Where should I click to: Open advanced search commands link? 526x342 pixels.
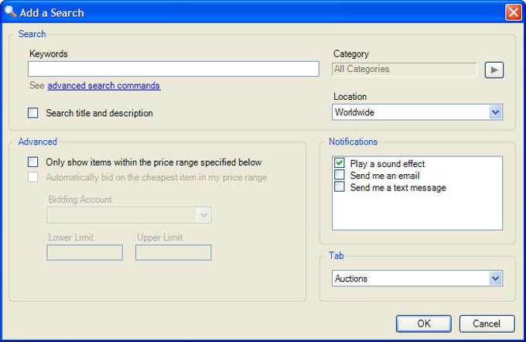104,86
